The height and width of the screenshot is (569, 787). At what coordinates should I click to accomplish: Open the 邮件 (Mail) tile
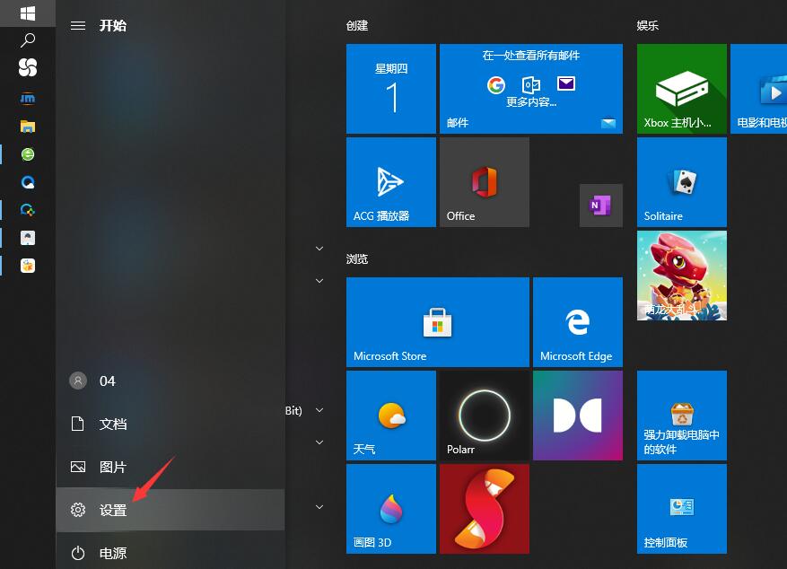[x=531, y=89]
